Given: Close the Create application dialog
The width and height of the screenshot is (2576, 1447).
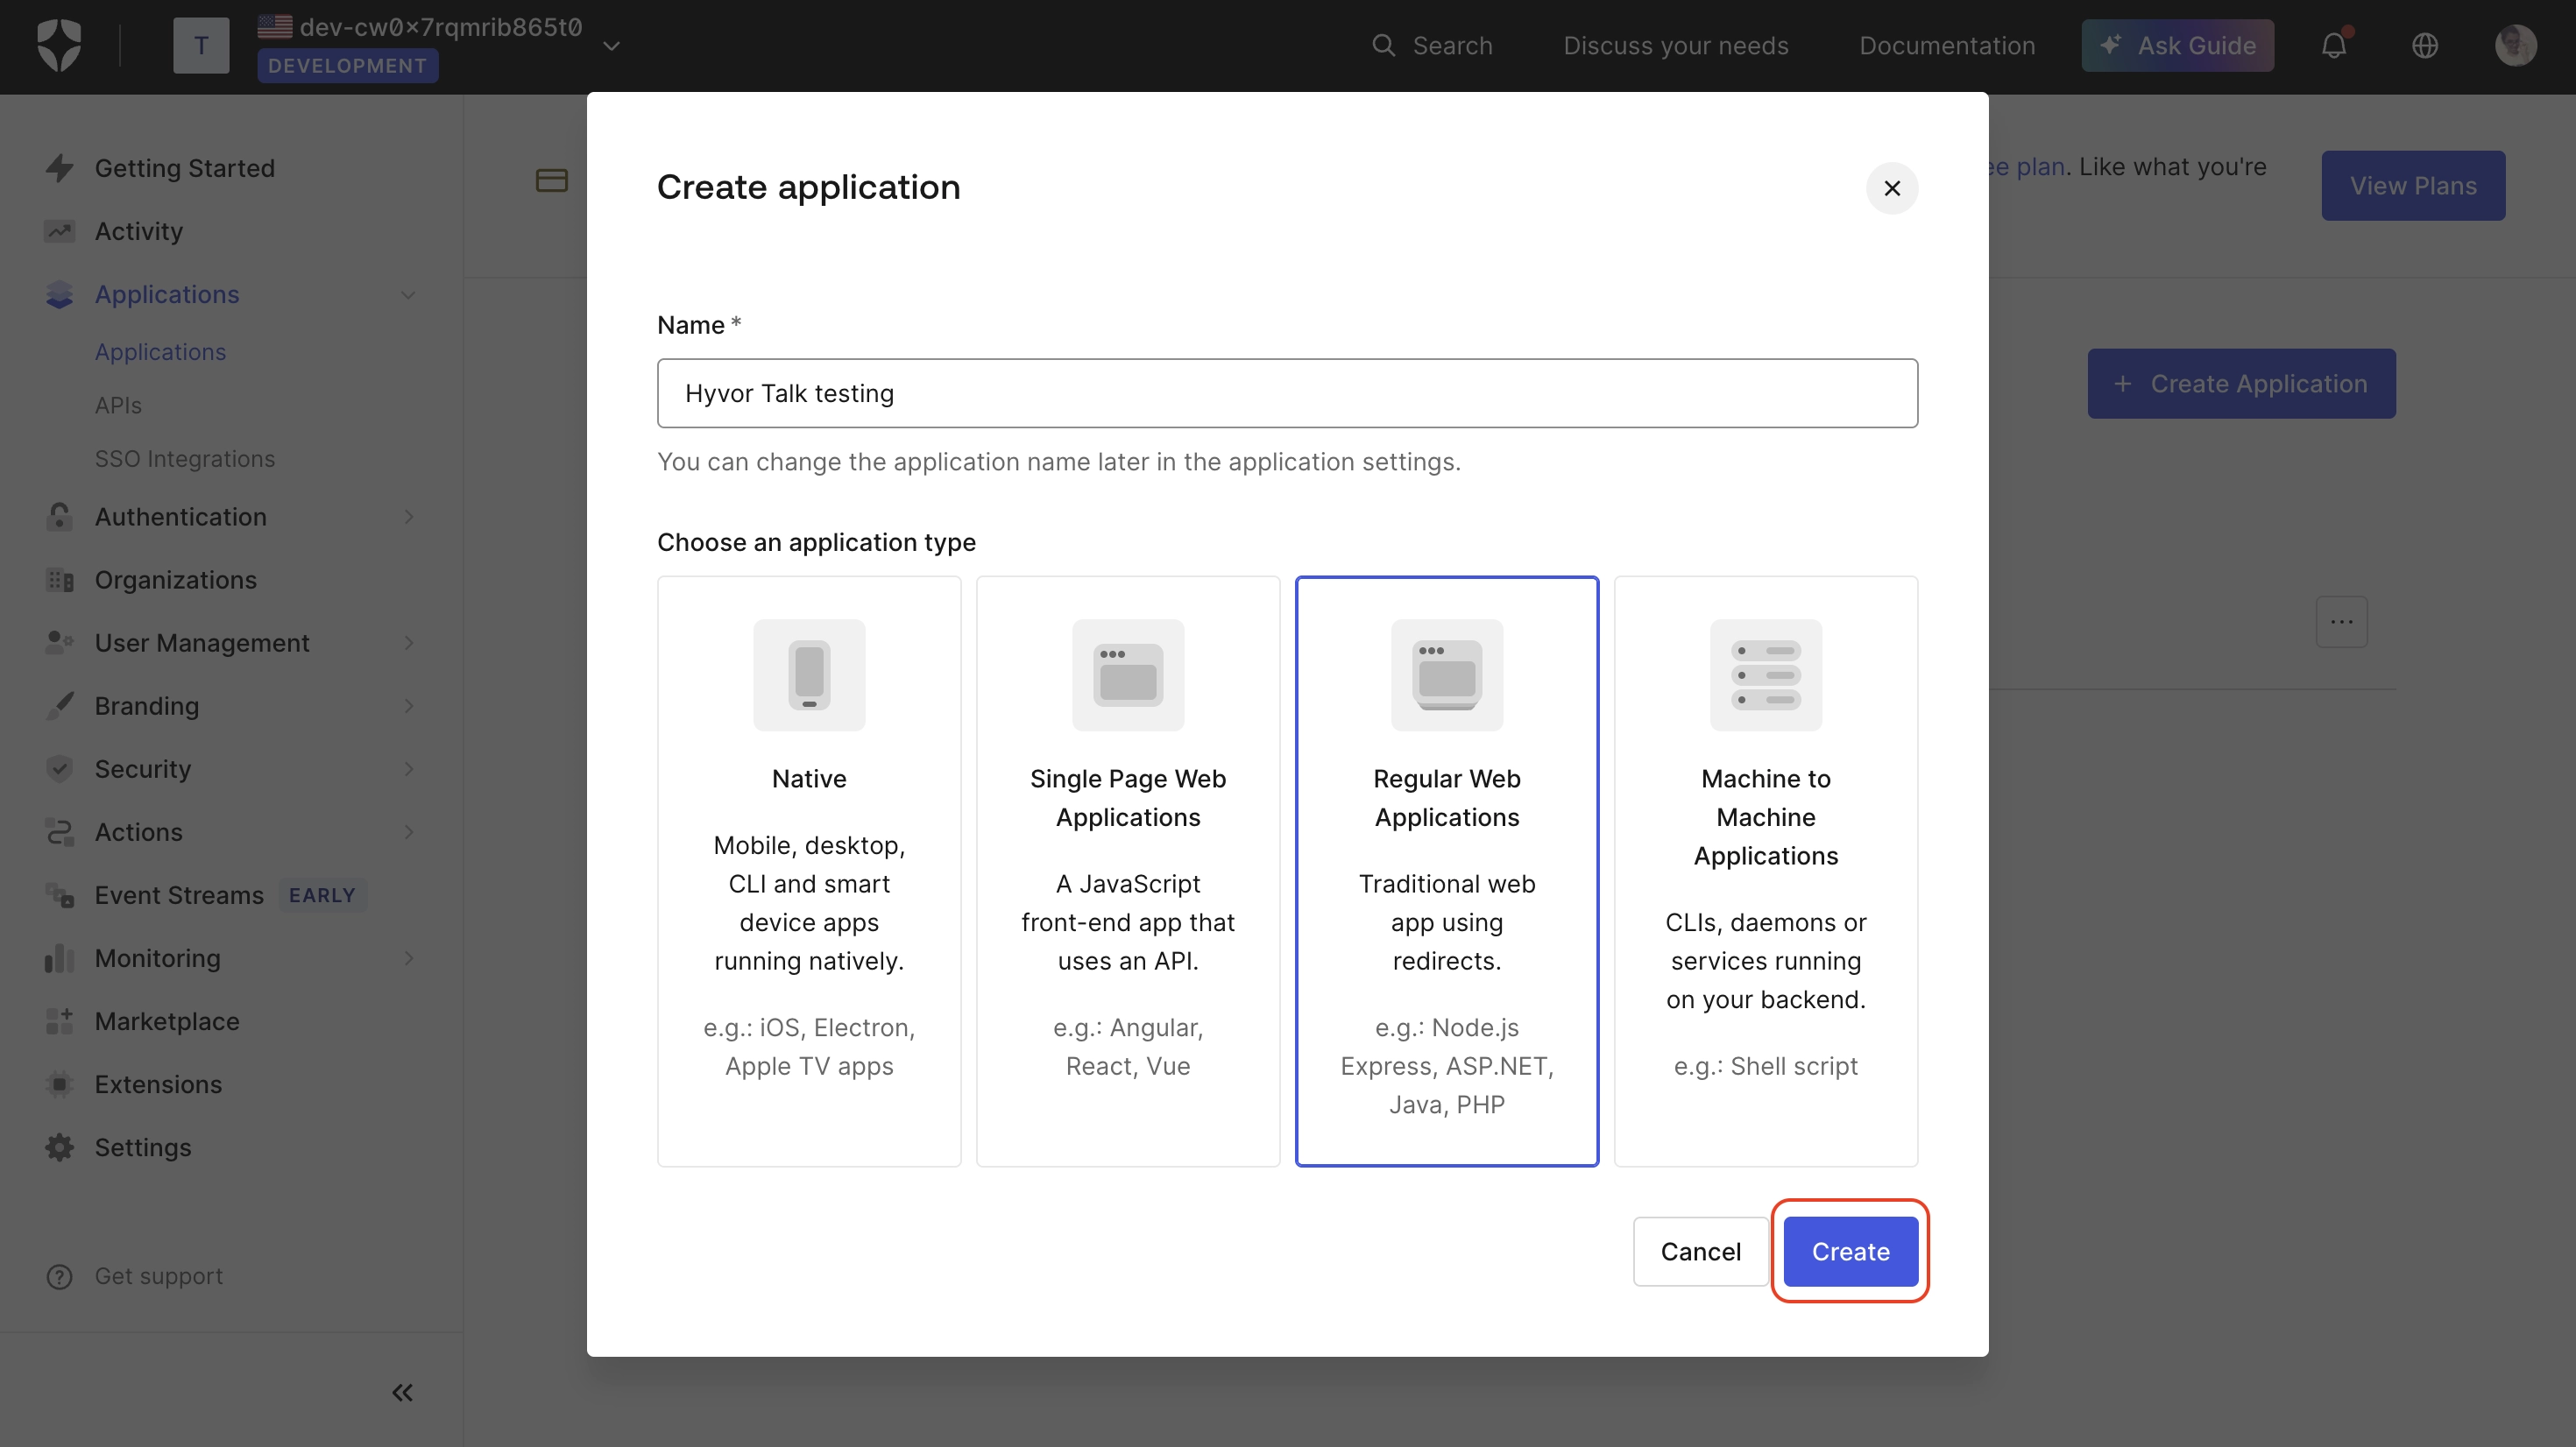Looking at the screenshot, I should point(1891,188).
